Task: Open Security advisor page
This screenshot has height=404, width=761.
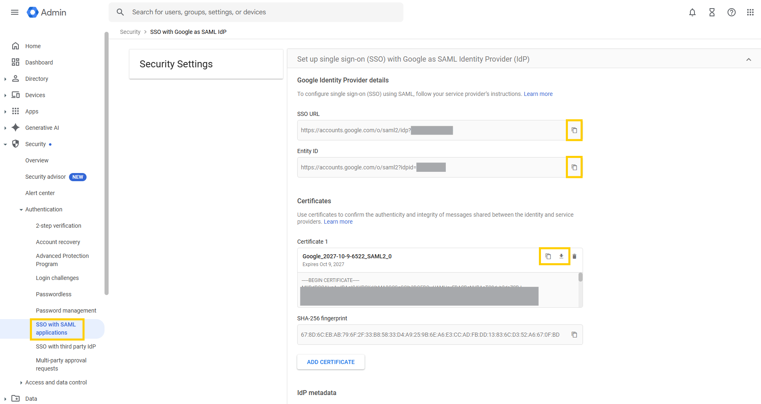Action: click(x=45, y=177)
